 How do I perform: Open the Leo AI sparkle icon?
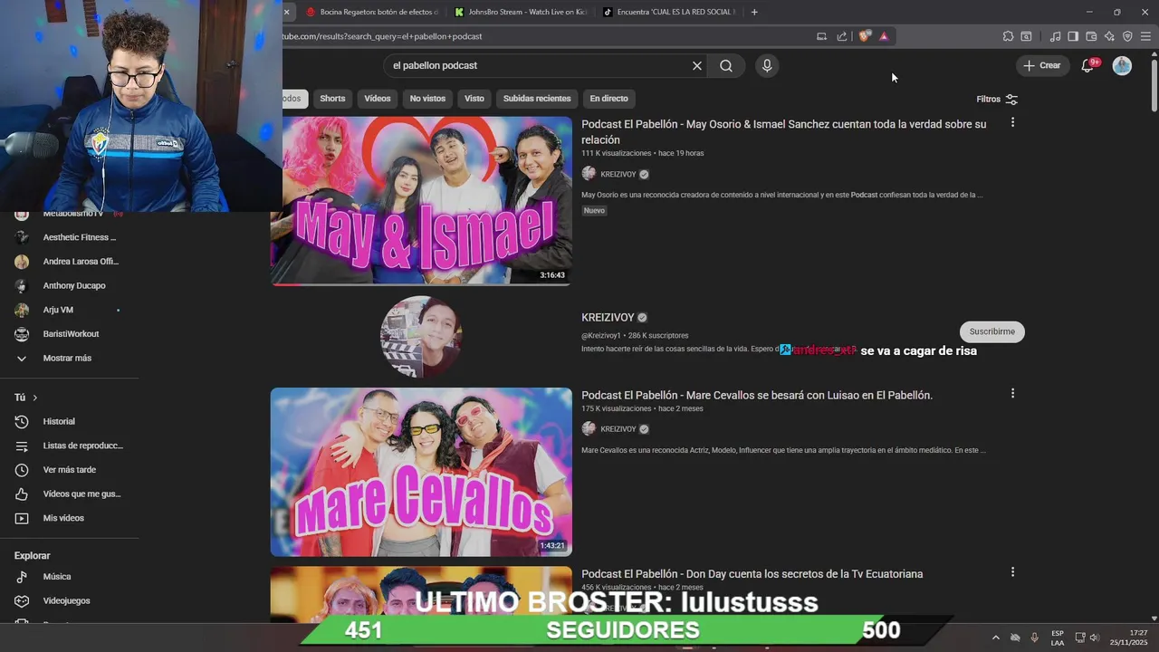click(x=1109, y=36)
